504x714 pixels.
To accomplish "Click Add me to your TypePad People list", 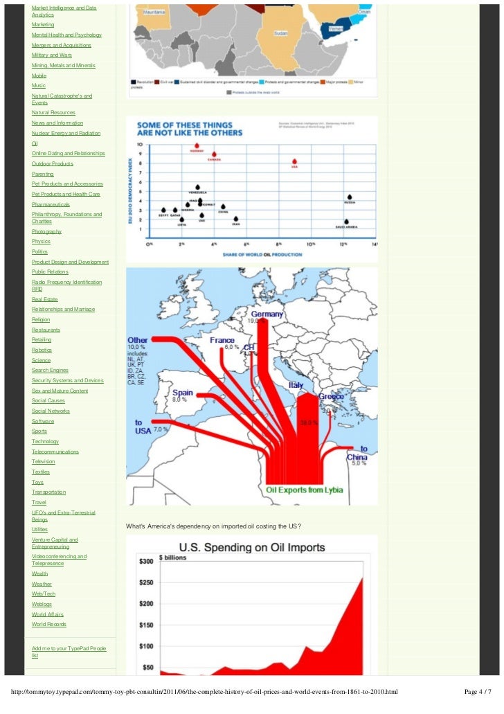I will [69, 652].
